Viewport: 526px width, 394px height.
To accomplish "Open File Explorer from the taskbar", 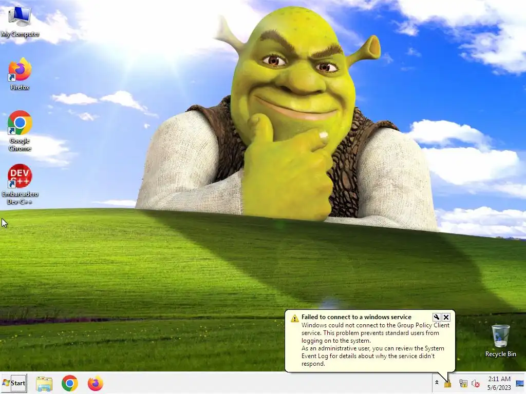I will coord(44,383).
